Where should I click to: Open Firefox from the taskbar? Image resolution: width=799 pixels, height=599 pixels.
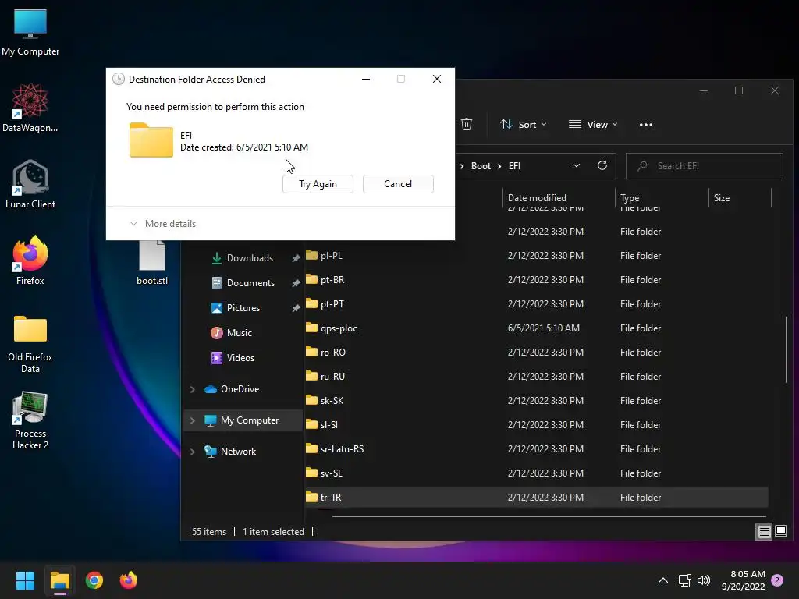pyautogui.click(x=129, y=580)
